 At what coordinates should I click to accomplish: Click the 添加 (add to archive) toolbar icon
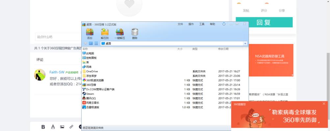[x=89, y=32]
